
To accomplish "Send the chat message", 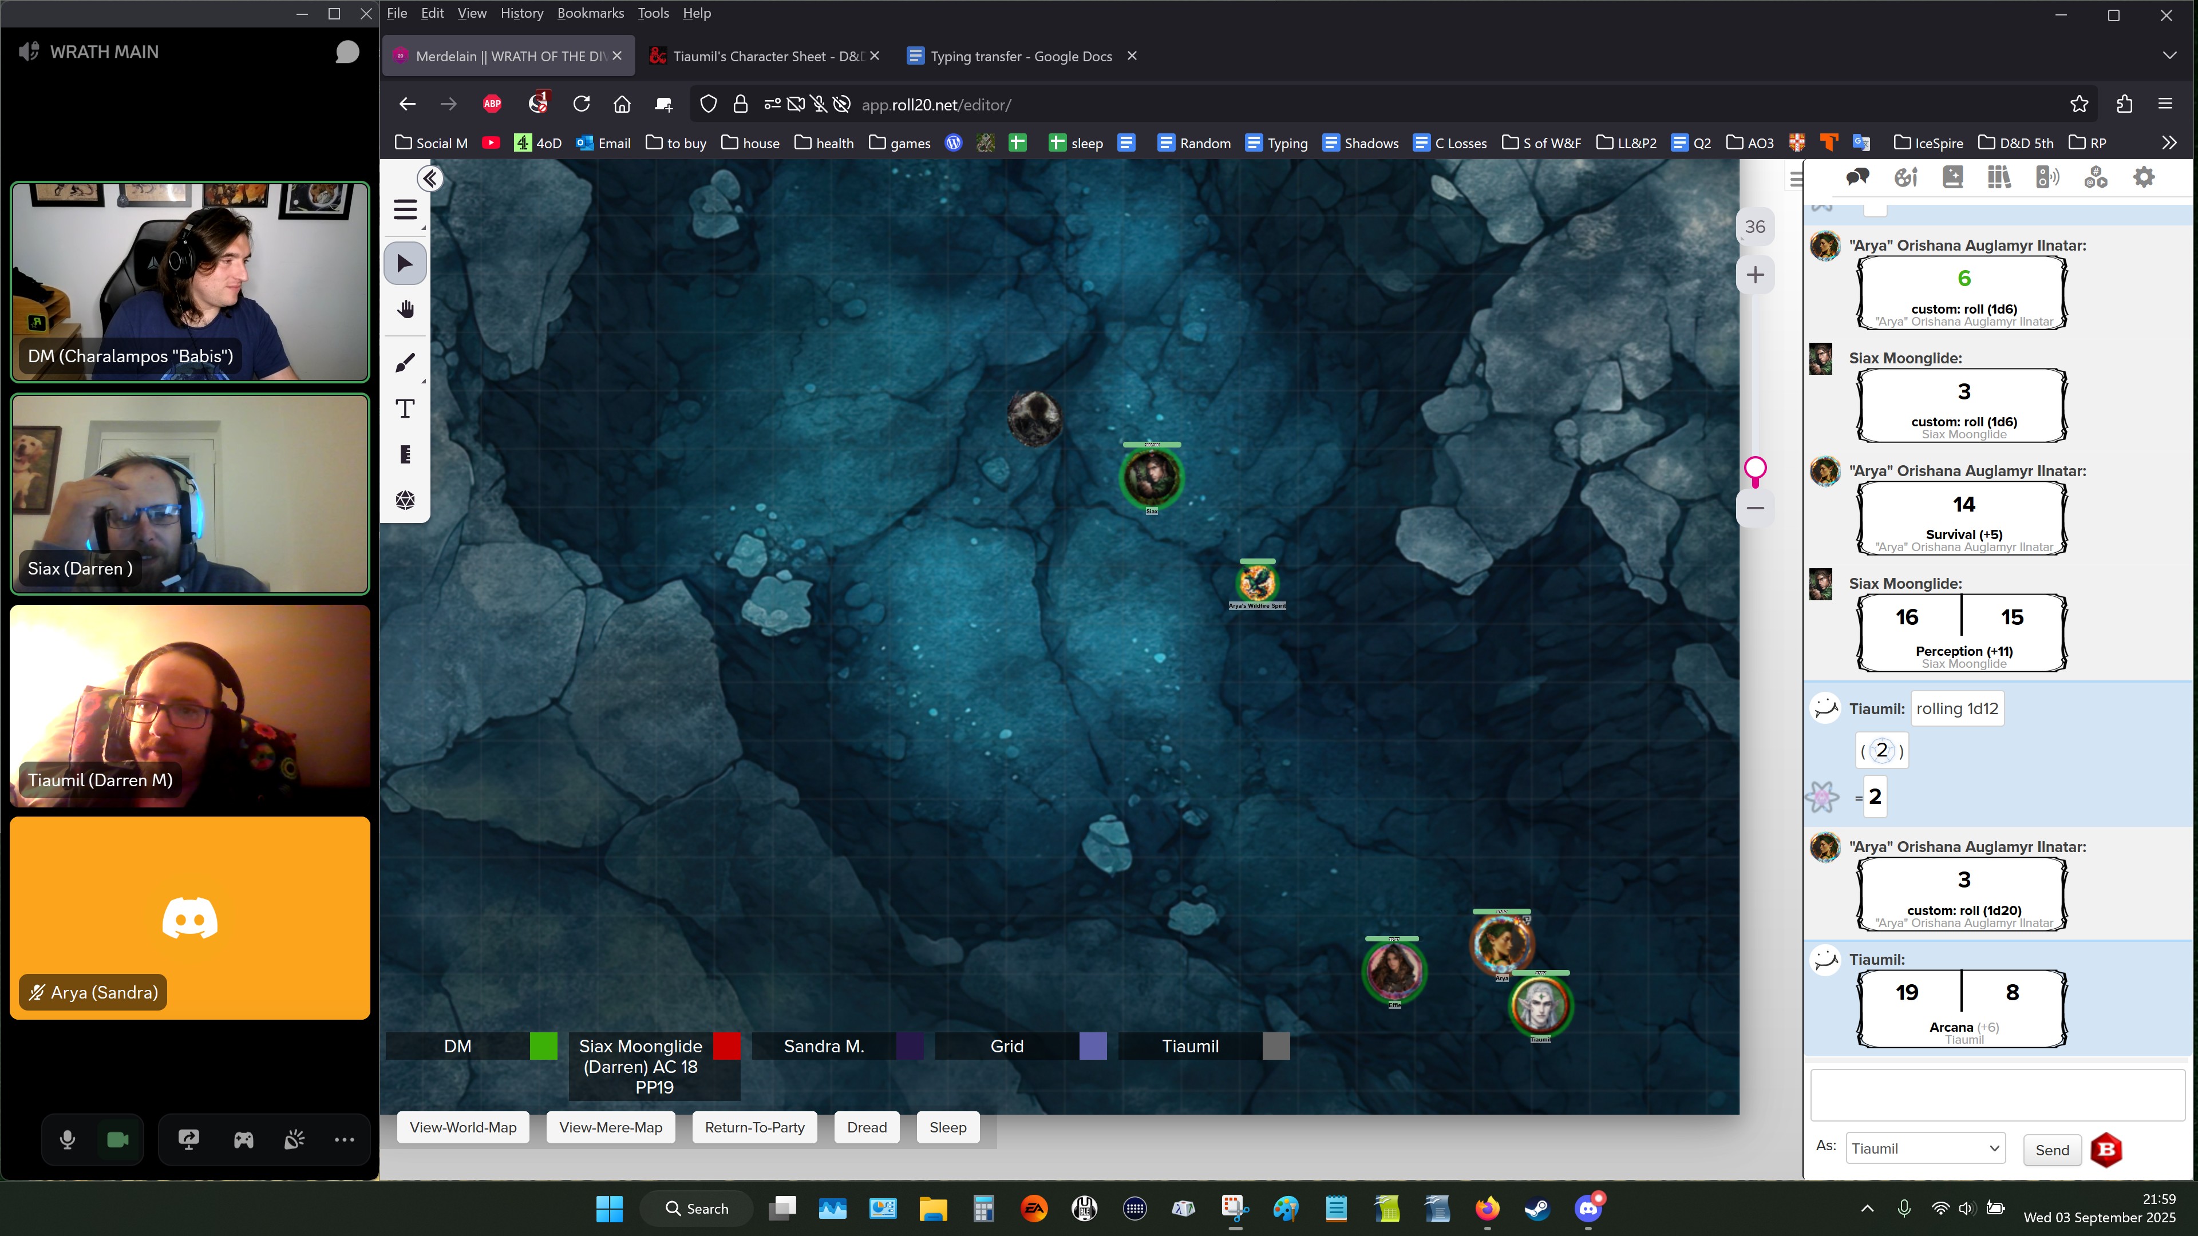I will point(2051,1150).
